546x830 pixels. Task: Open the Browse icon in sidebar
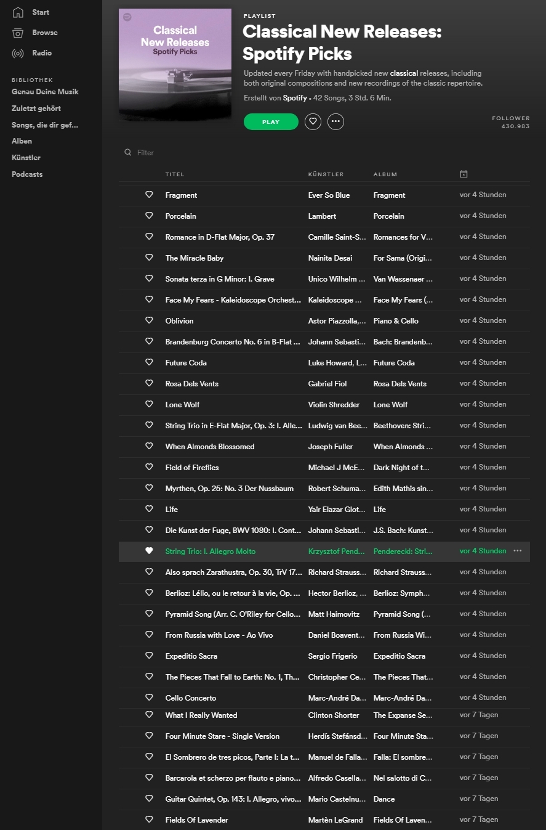[x=18, y=33]
